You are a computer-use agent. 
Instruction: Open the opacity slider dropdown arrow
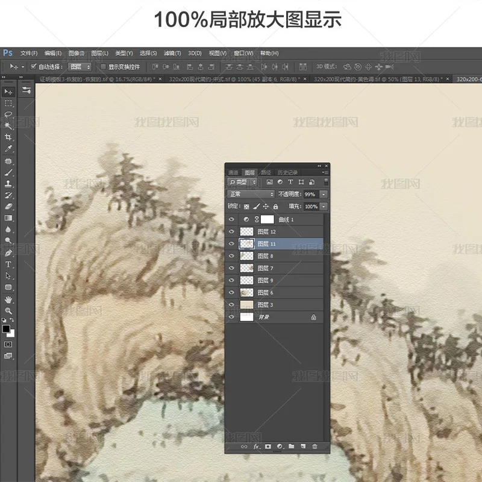(324, 194)
